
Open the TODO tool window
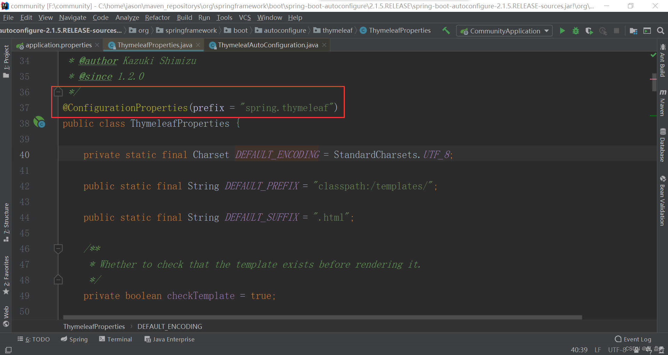(x=34, y=339)
